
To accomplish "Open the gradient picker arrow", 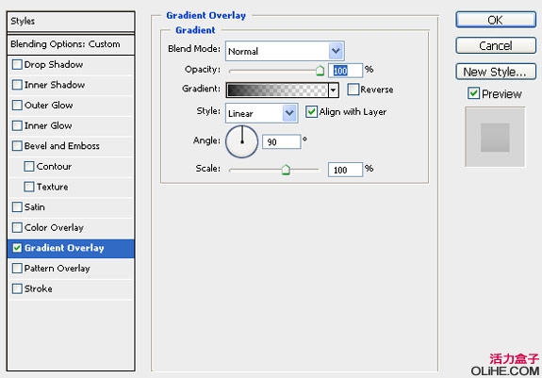I will (334, 90).
